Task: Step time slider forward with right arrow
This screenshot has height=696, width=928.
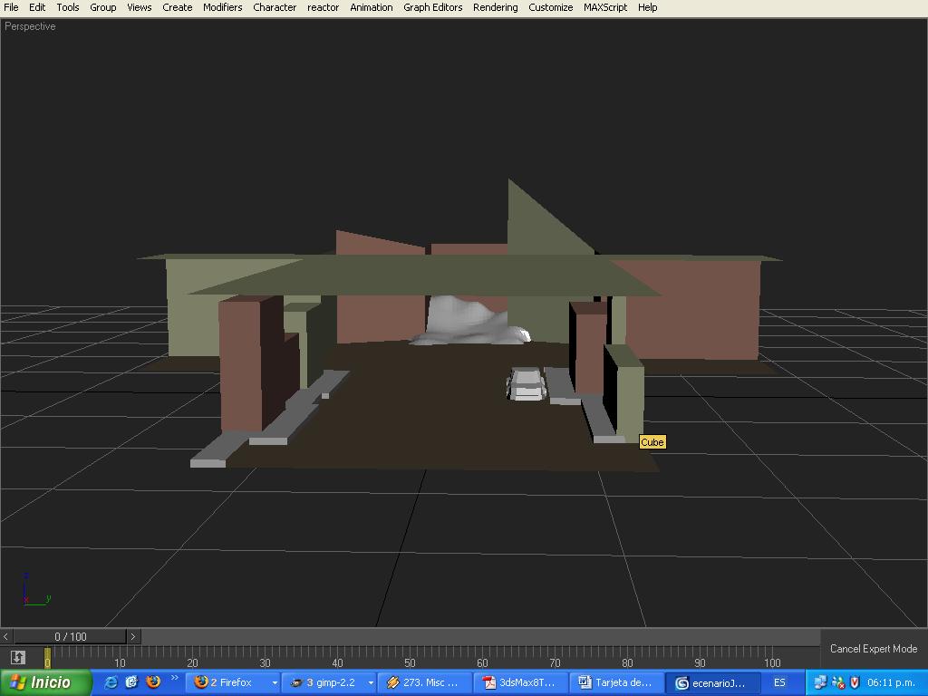Action: (133, 636)
